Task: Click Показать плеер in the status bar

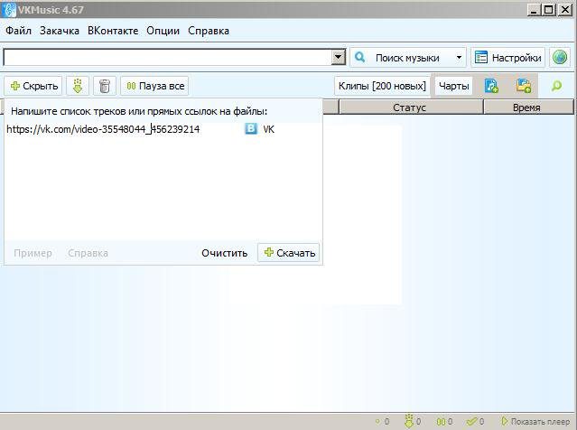Action: tap(535, 422)
